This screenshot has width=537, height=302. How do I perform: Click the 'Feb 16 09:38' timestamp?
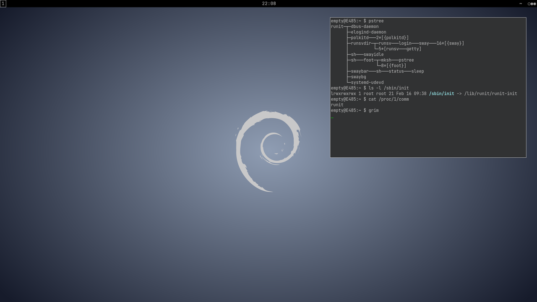point(411,94)
